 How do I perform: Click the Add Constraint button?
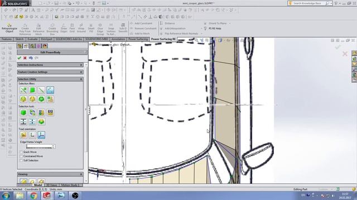coord(141,23)
